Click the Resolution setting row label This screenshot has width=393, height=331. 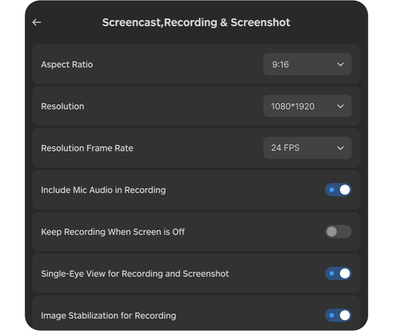coord(63,107)
